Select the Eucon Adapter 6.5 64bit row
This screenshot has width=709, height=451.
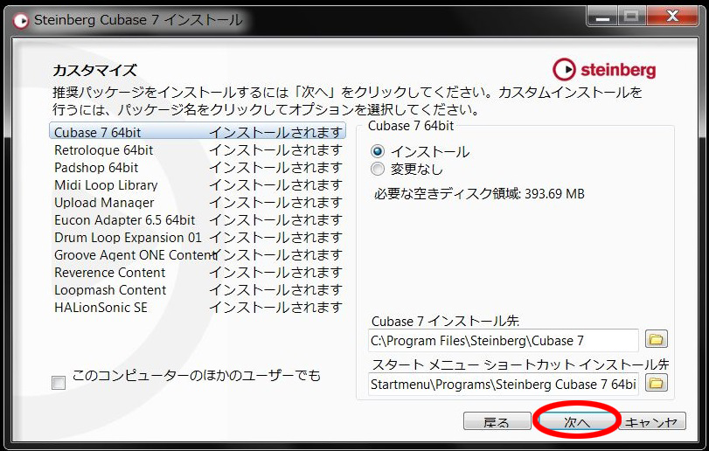[x=198, y=219]
